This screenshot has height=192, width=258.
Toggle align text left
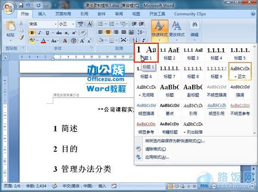101,32
